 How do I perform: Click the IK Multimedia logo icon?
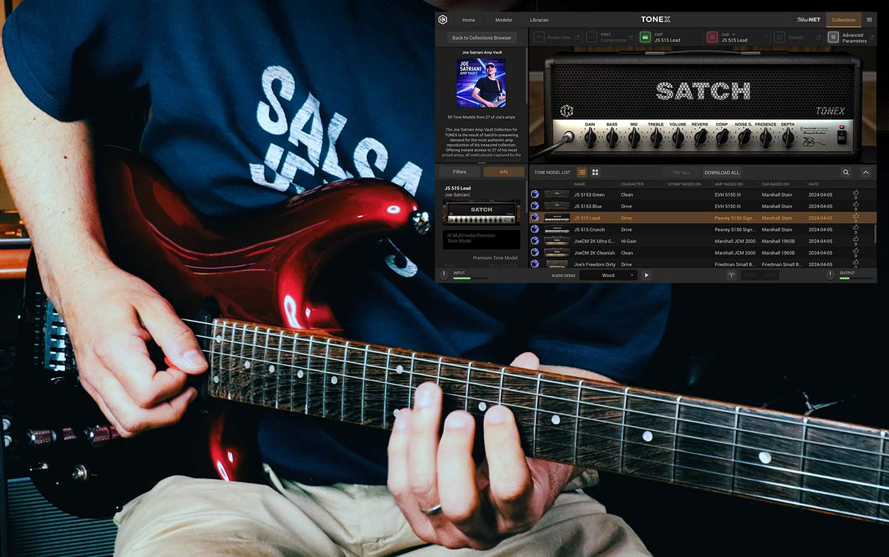click(443, 19)
